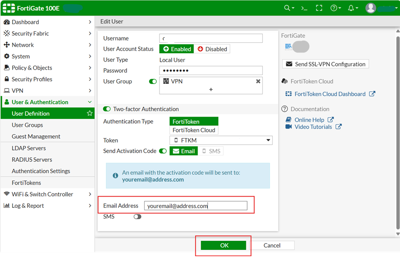Click Send SSL-VPN Configuration button
The width and height of the screenshot is (400, 258).
coord(325,64)
